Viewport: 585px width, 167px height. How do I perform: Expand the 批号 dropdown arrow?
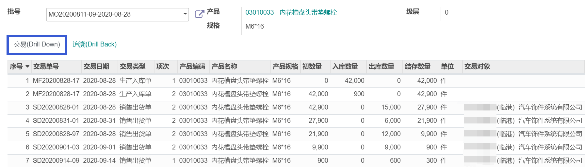(x=185, y=14)
